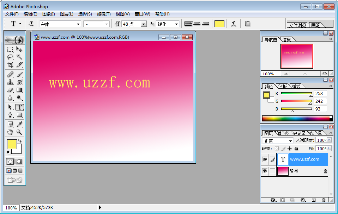Image resolution: width=338 pixels, height=214 pixels.
Task: Select the Notes tool
Action: coord(10,124)
